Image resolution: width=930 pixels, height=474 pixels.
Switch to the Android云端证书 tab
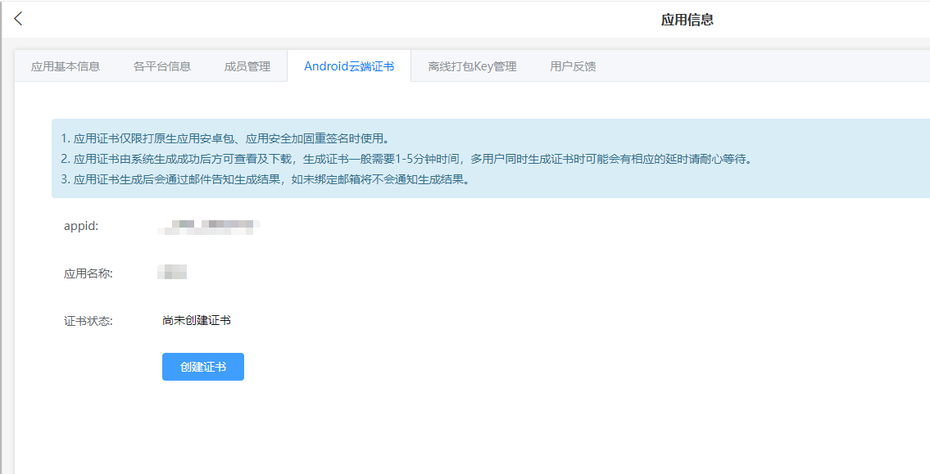[x=348, y=66]
